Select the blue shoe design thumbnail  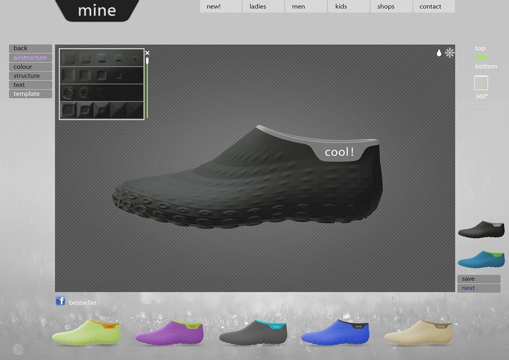pos(481,259)
